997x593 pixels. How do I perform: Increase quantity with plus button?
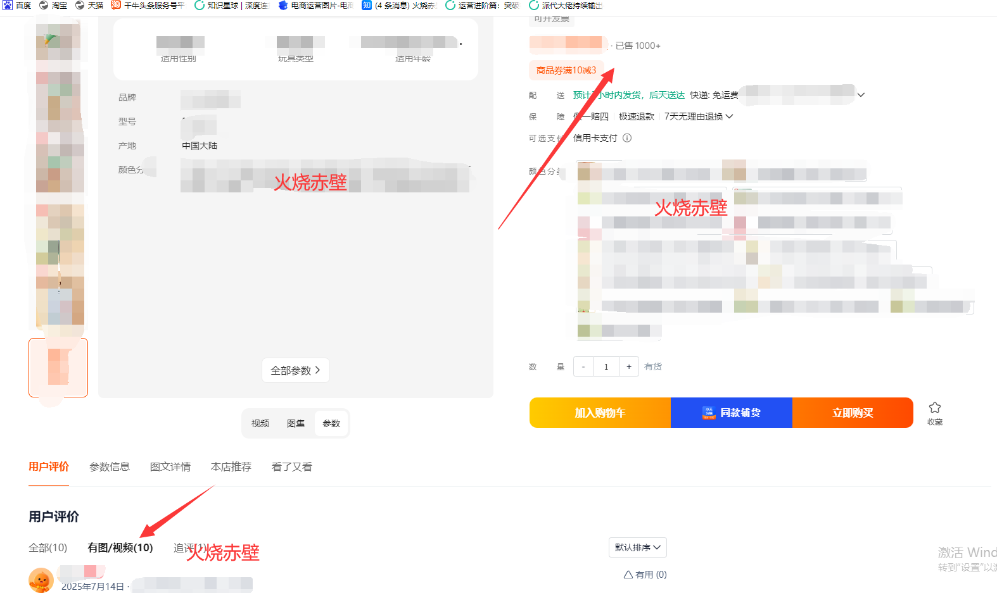629,366
